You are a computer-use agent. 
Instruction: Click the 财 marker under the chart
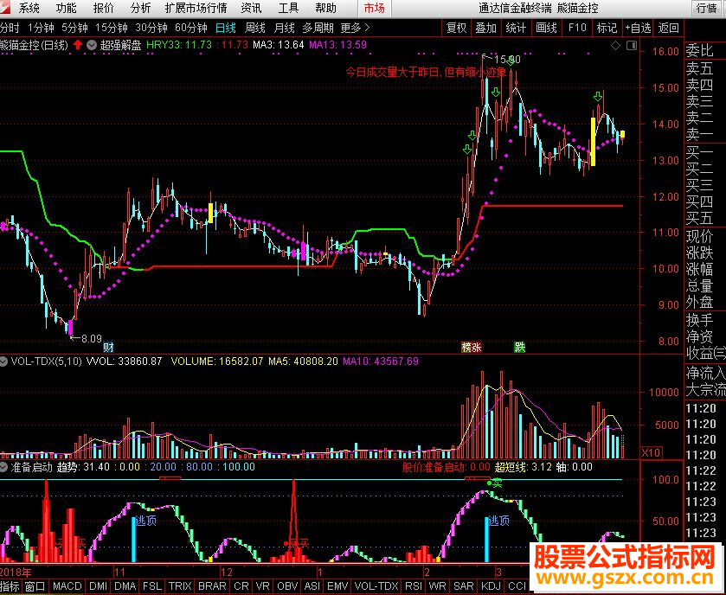coord(108,347)
